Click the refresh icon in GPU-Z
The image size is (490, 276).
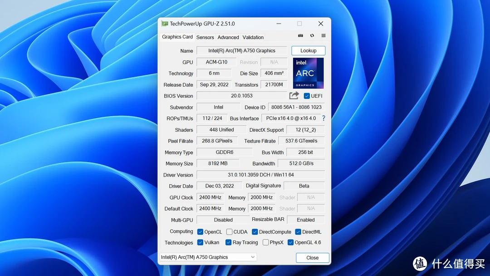pos(312,35)
